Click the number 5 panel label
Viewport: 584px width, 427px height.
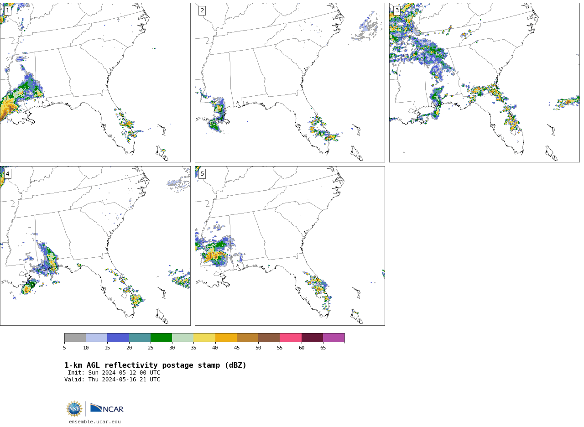click(x=202, y=174)
